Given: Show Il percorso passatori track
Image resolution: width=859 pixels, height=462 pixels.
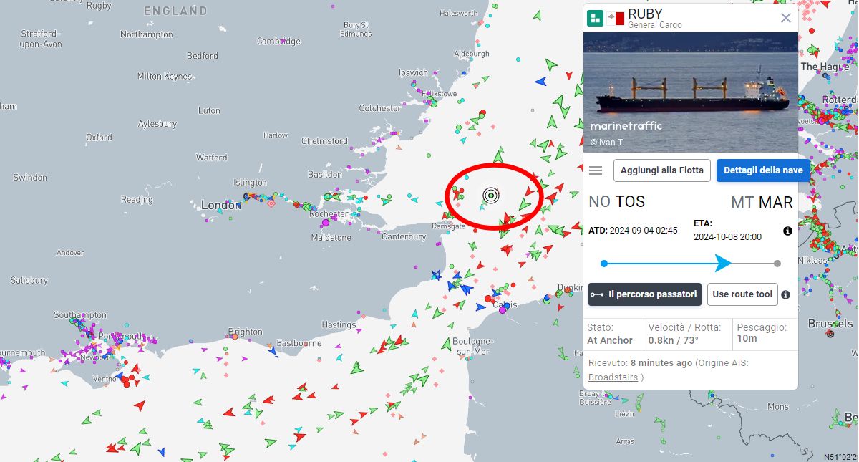Looking at the screenshot, I should 644,294.
